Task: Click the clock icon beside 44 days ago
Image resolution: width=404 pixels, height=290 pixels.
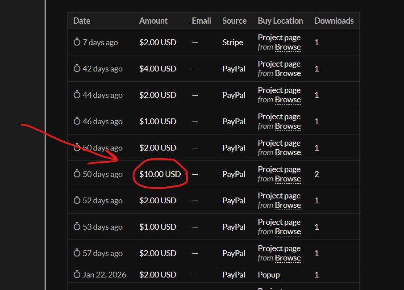Action: pyautogui.click(x=77, y=94)
